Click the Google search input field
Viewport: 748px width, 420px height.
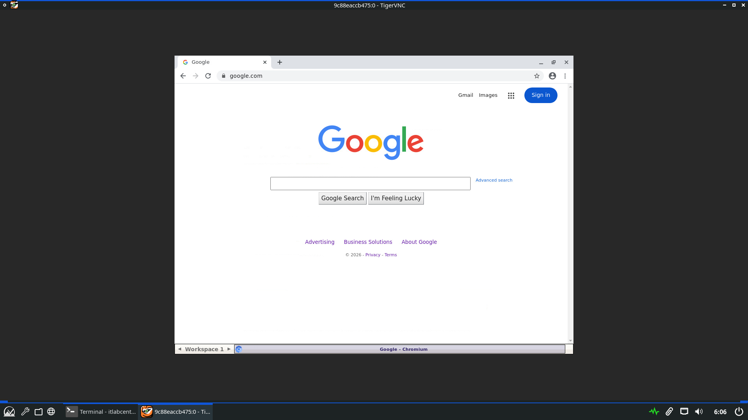pos(370,184)
